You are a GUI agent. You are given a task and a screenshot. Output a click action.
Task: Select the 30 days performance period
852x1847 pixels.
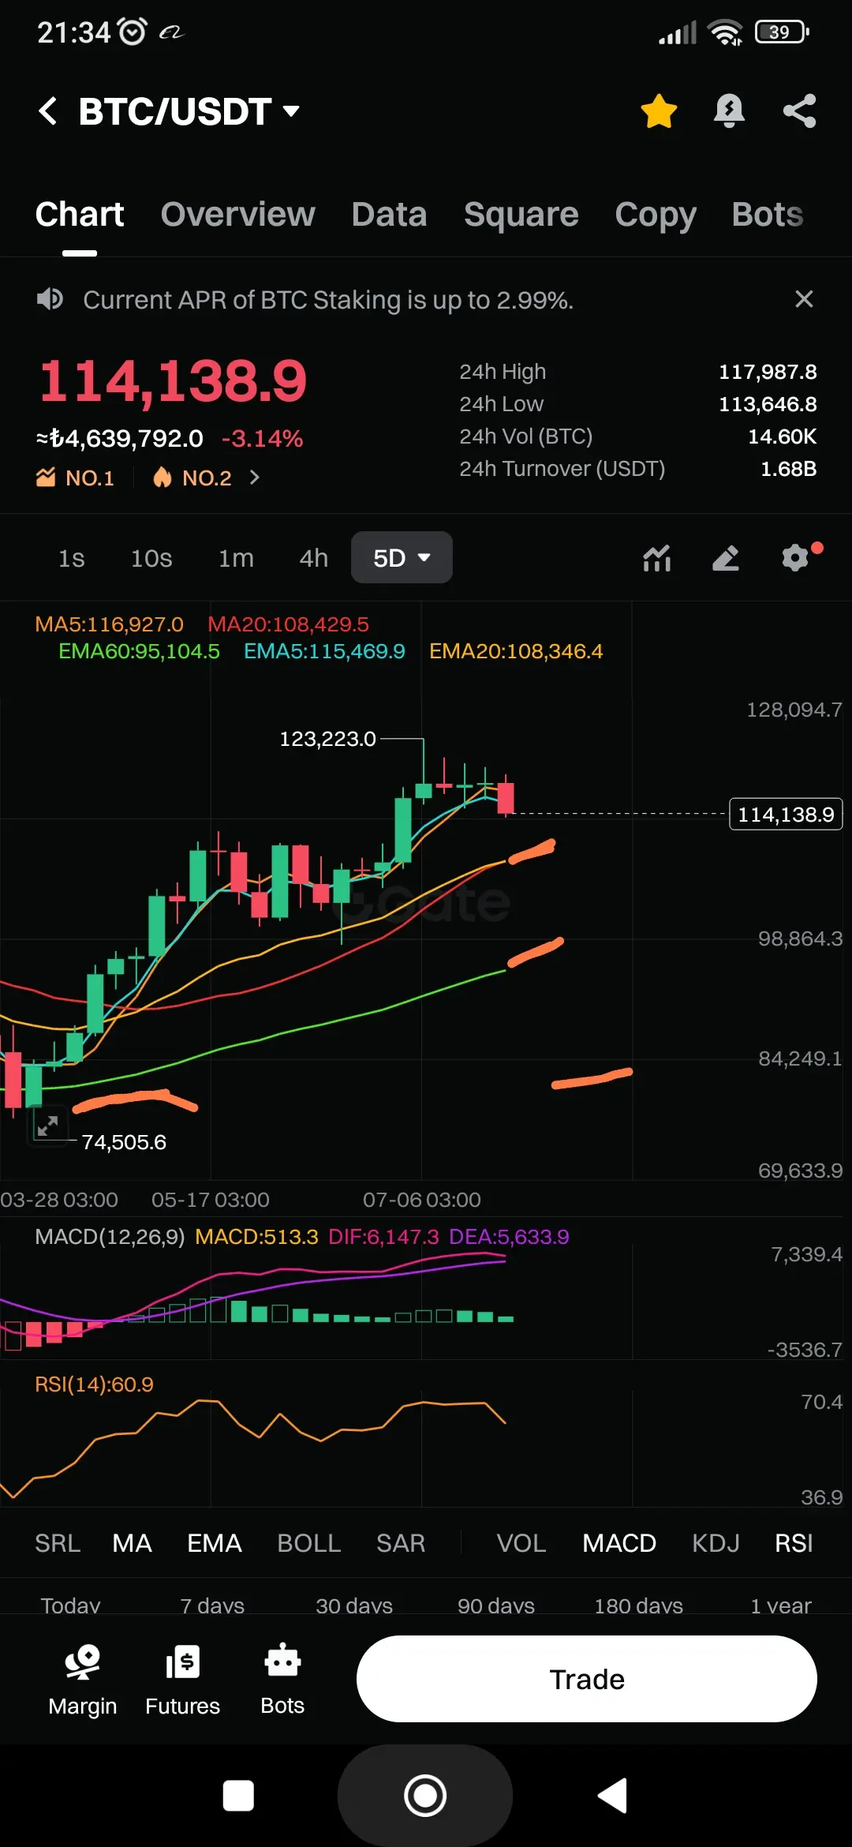click(354, 1605)
